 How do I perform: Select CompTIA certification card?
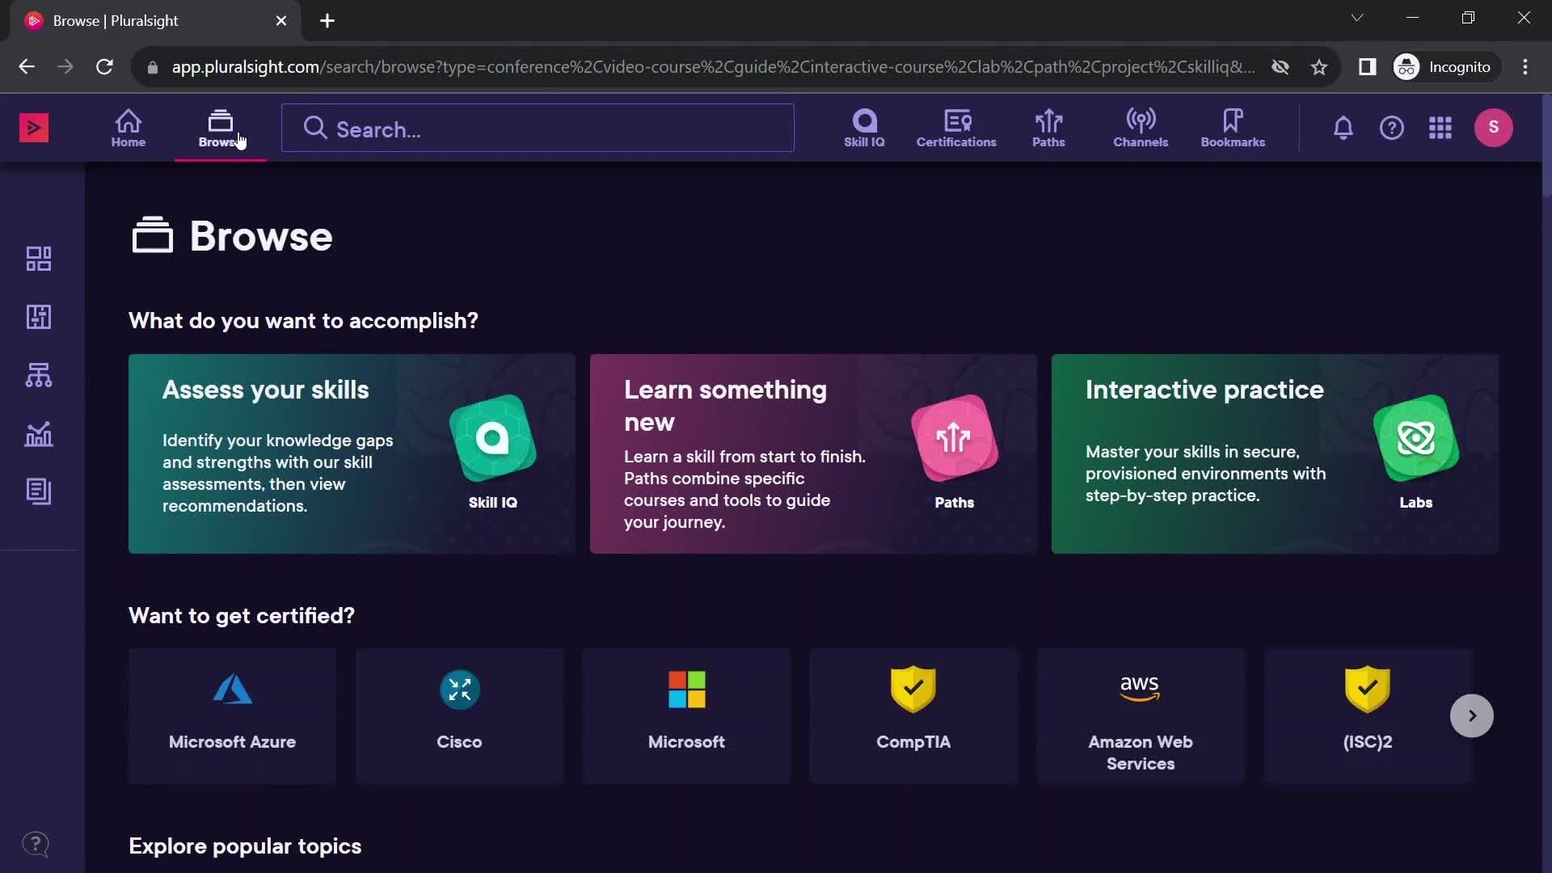point(913,716)
